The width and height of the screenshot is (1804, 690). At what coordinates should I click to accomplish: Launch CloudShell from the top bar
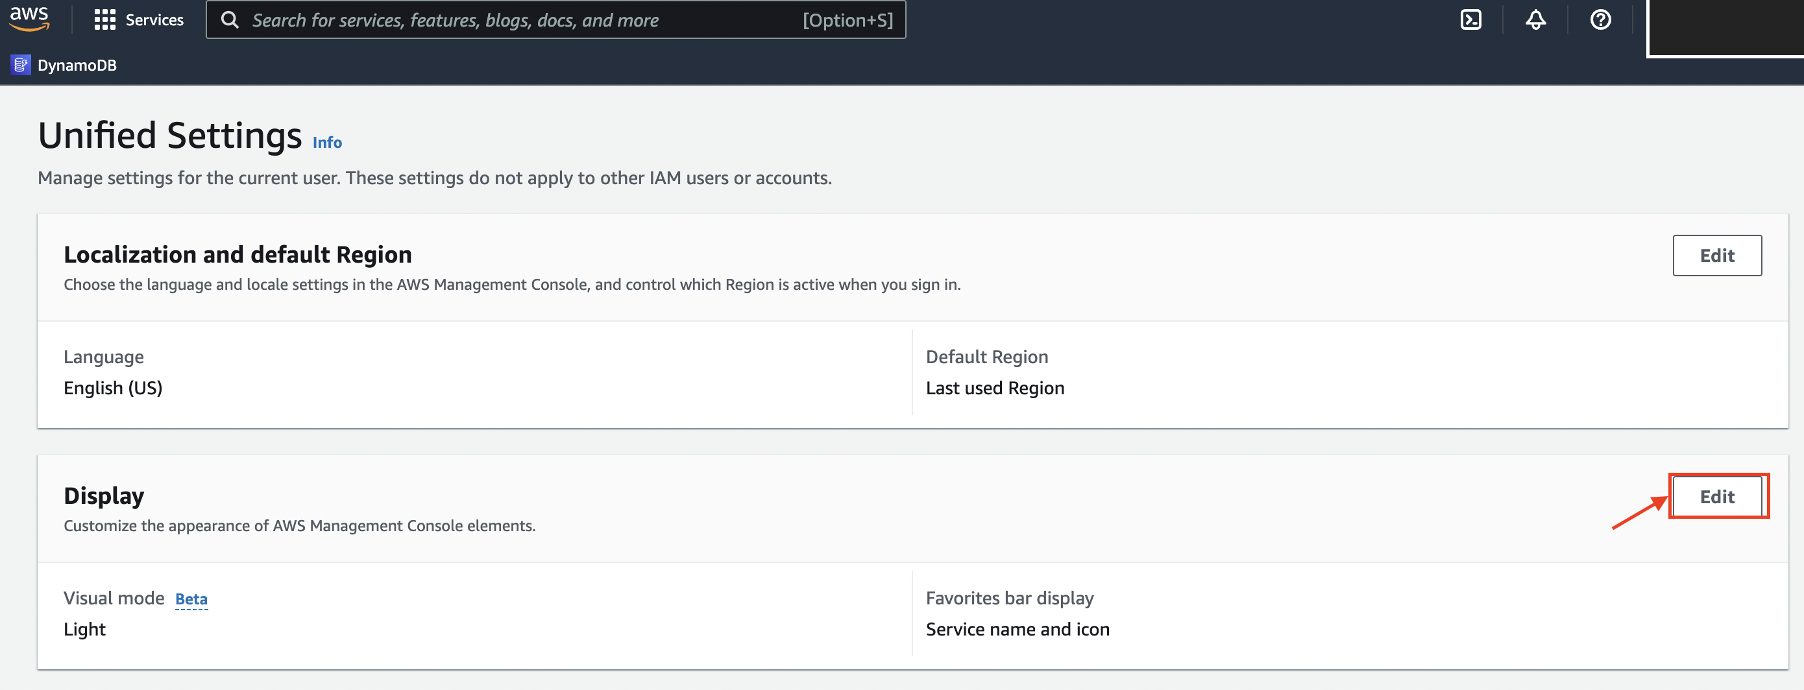tap(1470, 19)
